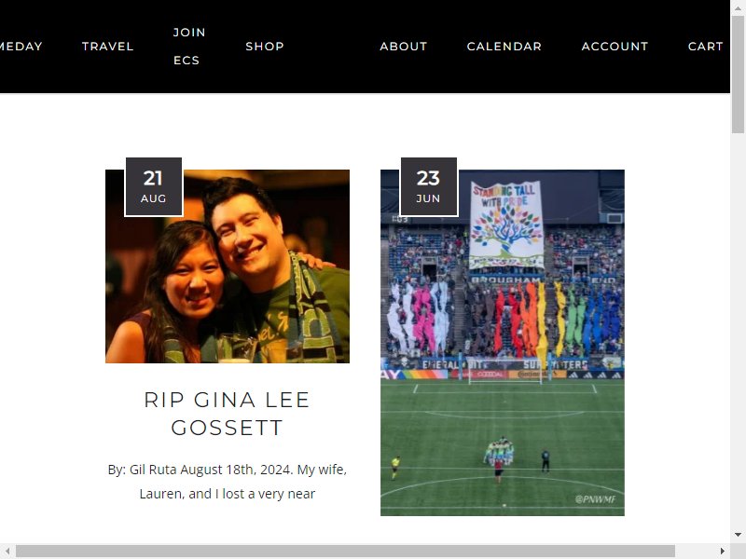Click the horizontal scrollbar right arrow

723,552
